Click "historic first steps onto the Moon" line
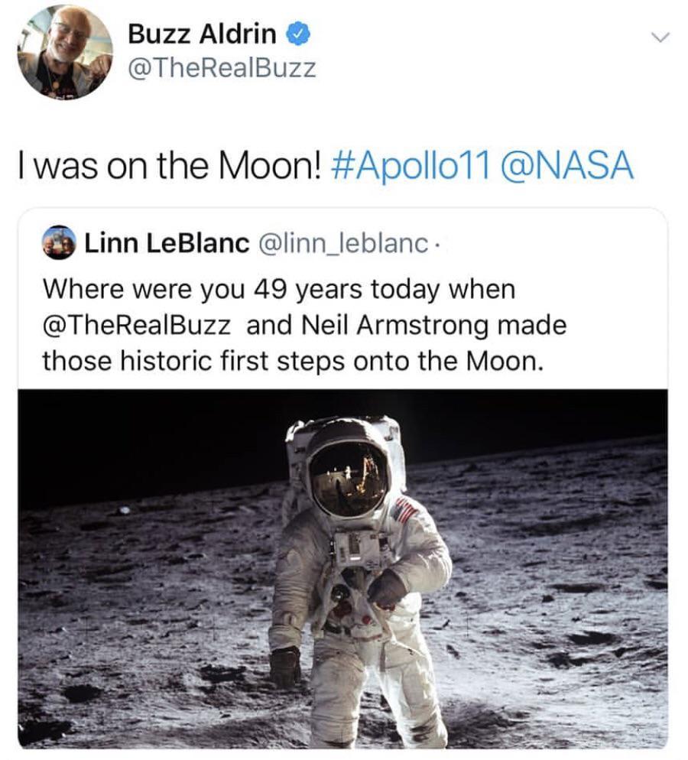The width and height of the screenshot is (688, 760). (292, 359)
